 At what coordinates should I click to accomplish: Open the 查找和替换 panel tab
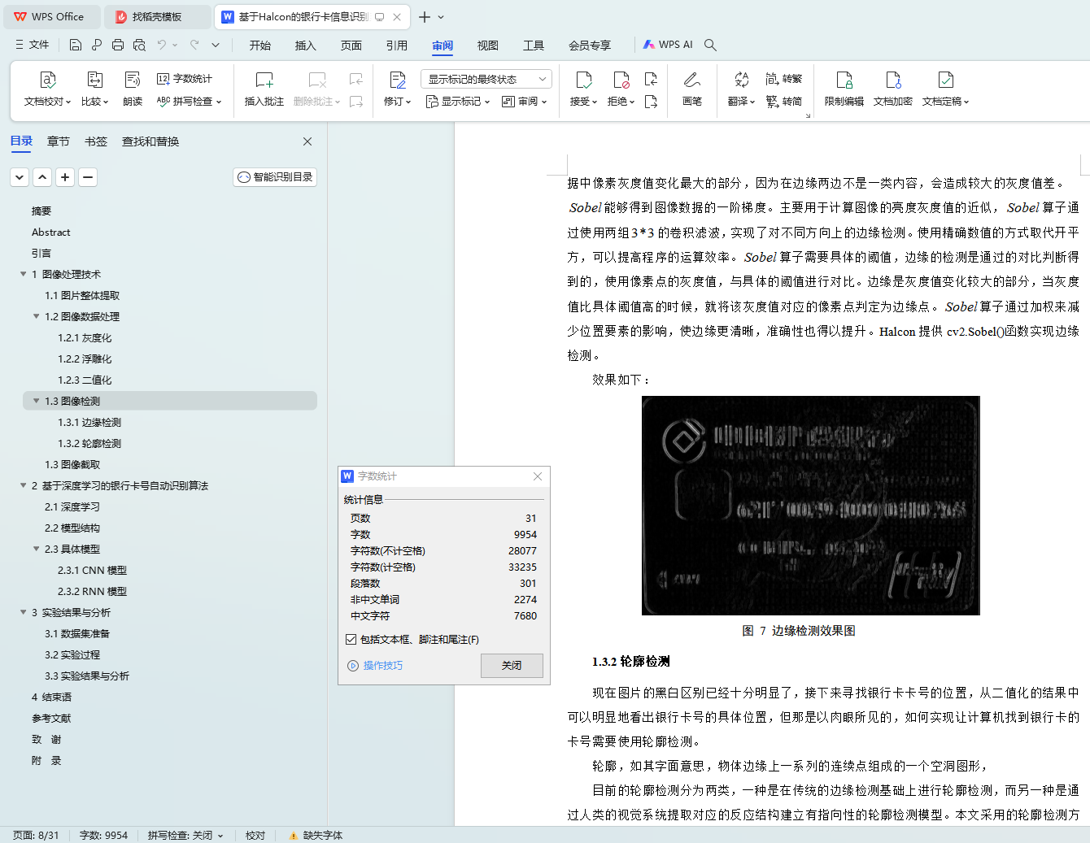pos(150,141)
